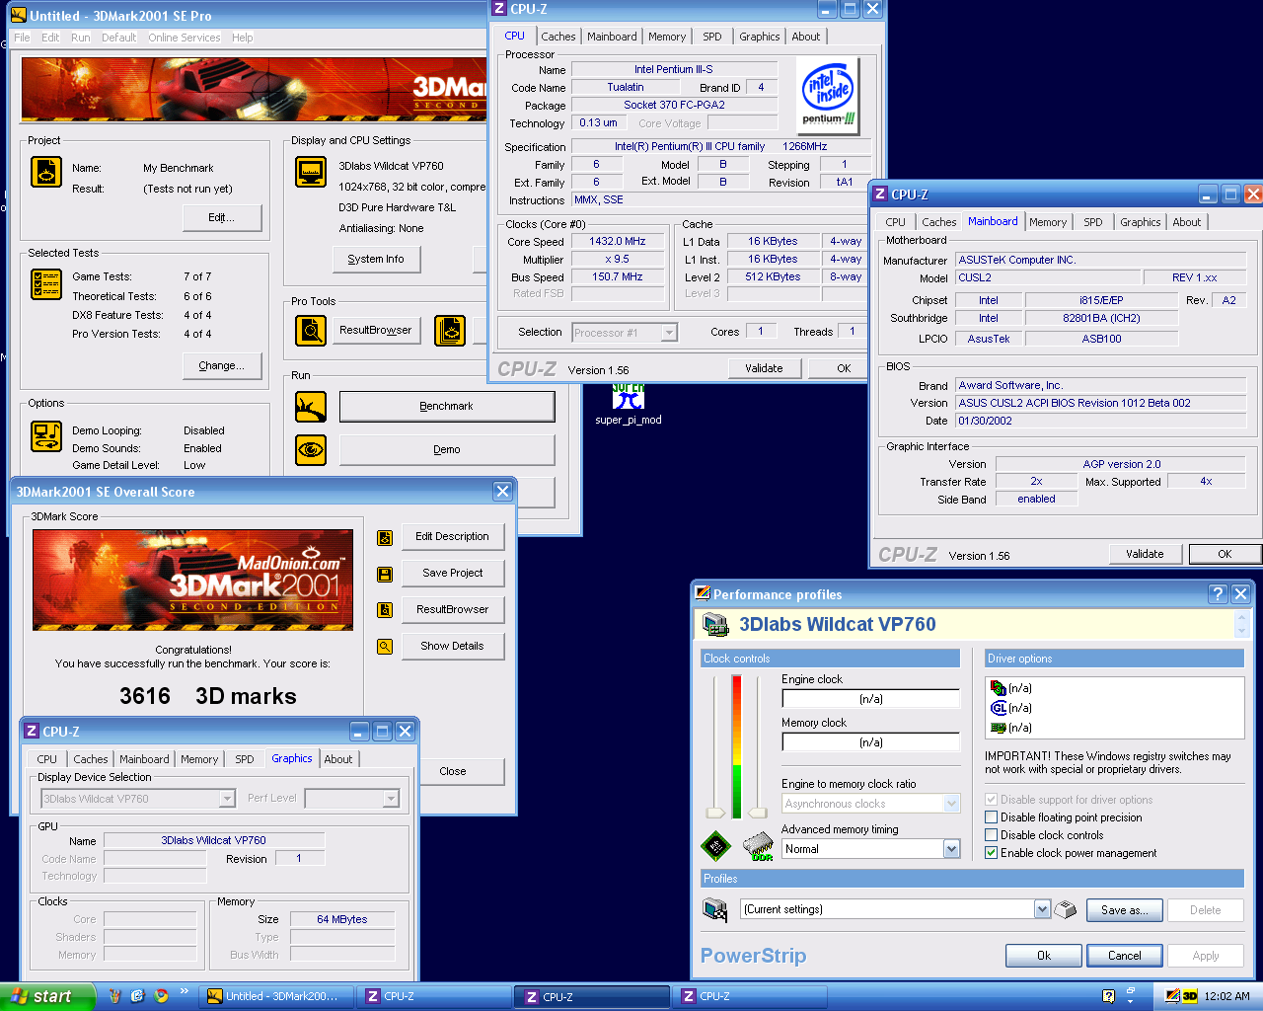Open the Help menu in 3DMark2001

click(243, 38)
